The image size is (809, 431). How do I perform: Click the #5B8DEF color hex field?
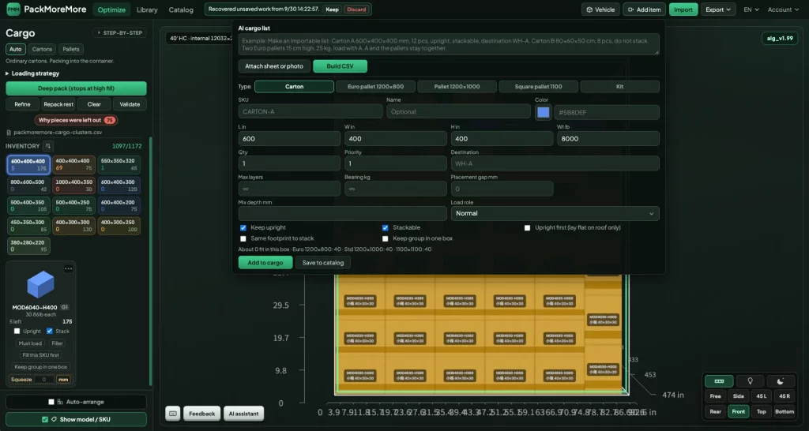click(x=607, y=112)
